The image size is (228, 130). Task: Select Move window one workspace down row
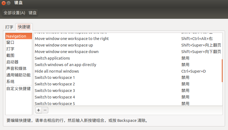[128, 52]
